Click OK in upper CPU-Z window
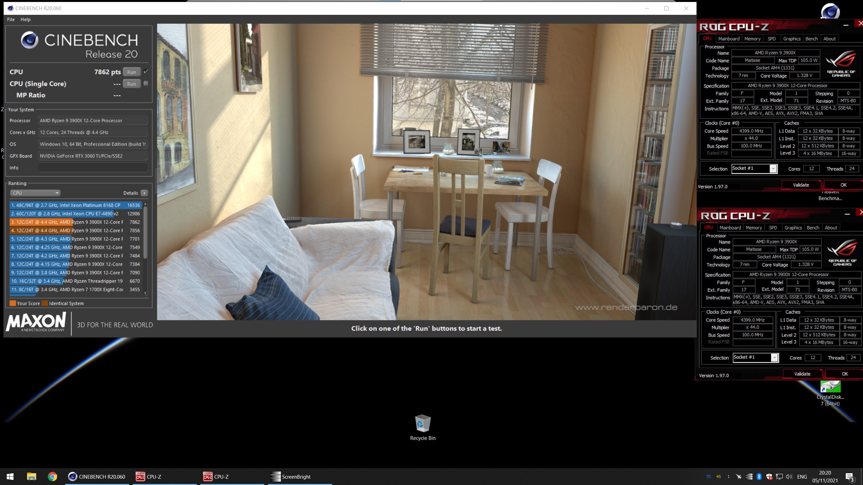Image resolution: width=863 pixels, height=485 pixels. pyautogui.click(x=843, y=185)
